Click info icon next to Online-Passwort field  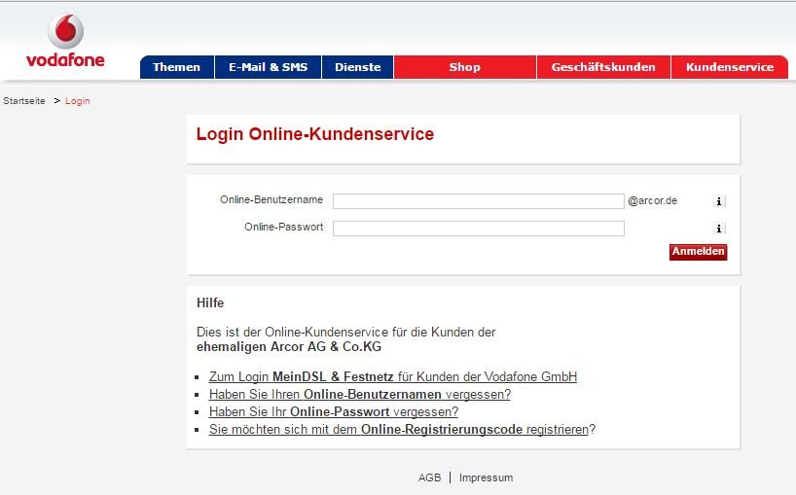719,229
